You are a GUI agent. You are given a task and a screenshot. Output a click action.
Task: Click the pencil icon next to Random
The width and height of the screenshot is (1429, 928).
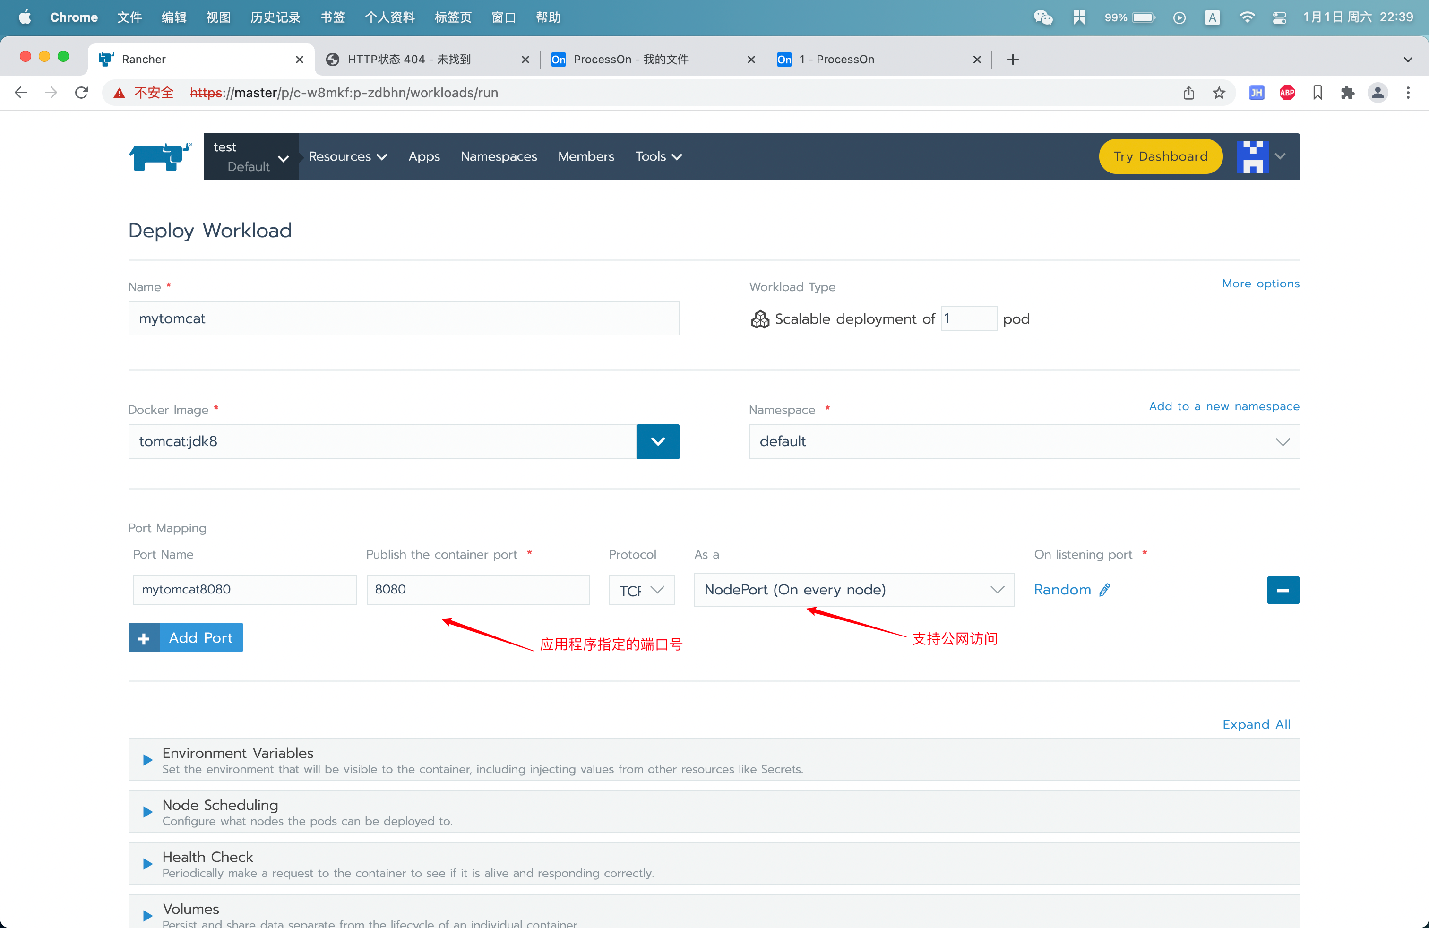(1105, 590)
